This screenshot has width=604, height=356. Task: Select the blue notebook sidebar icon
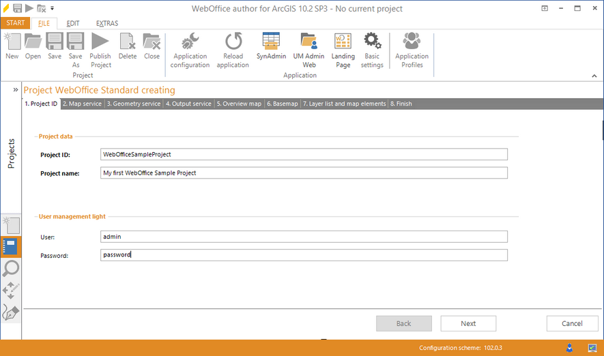click(x=10, y=247)
